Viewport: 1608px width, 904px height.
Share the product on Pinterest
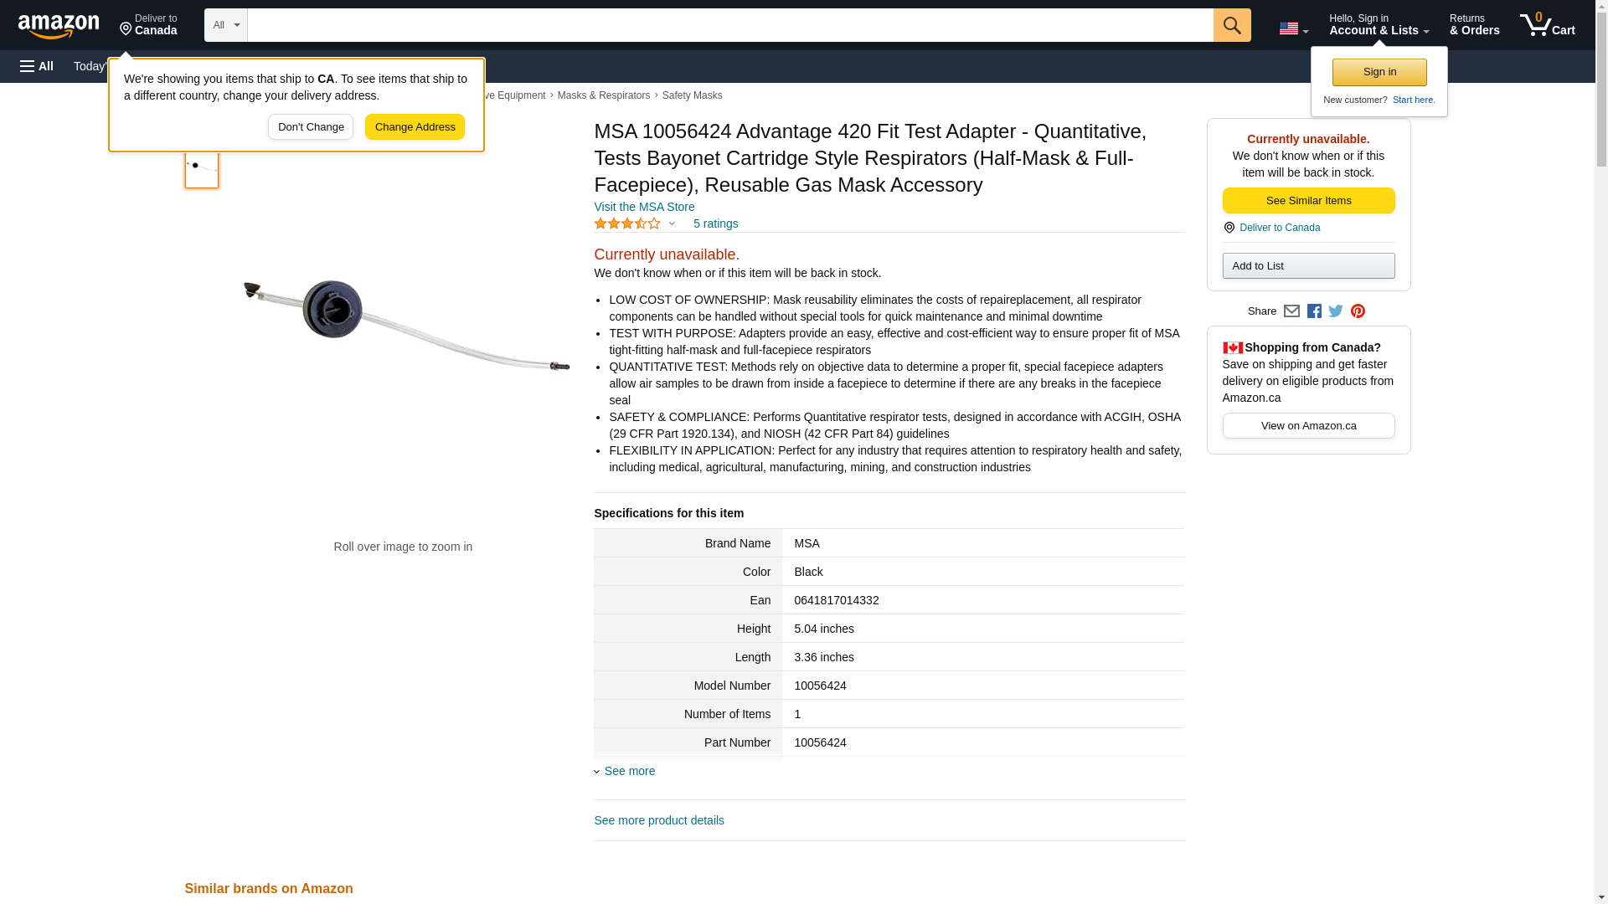(1358, 311)
